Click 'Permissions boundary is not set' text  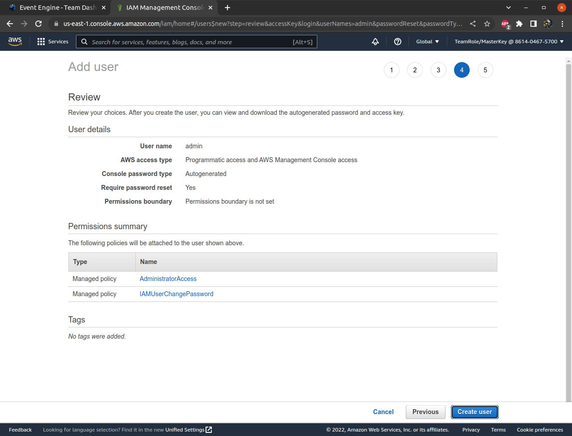tap(230, 201)
